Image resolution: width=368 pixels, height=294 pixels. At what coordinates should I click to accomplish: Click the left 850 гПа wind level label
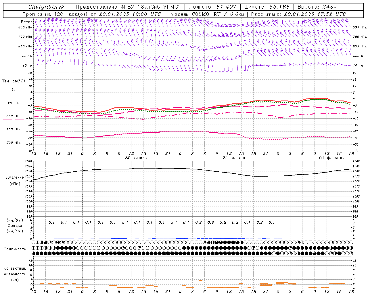tap(25, 46)
